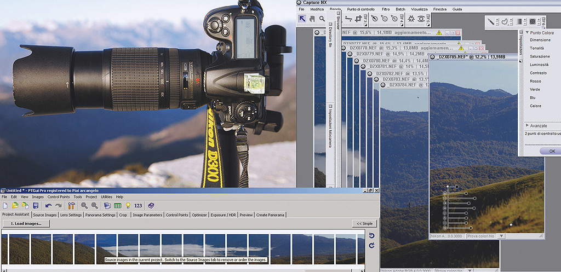Redo the action in PTGui toolbar
The width and height of the screenshot is (561, 272).
pos(58,206)
